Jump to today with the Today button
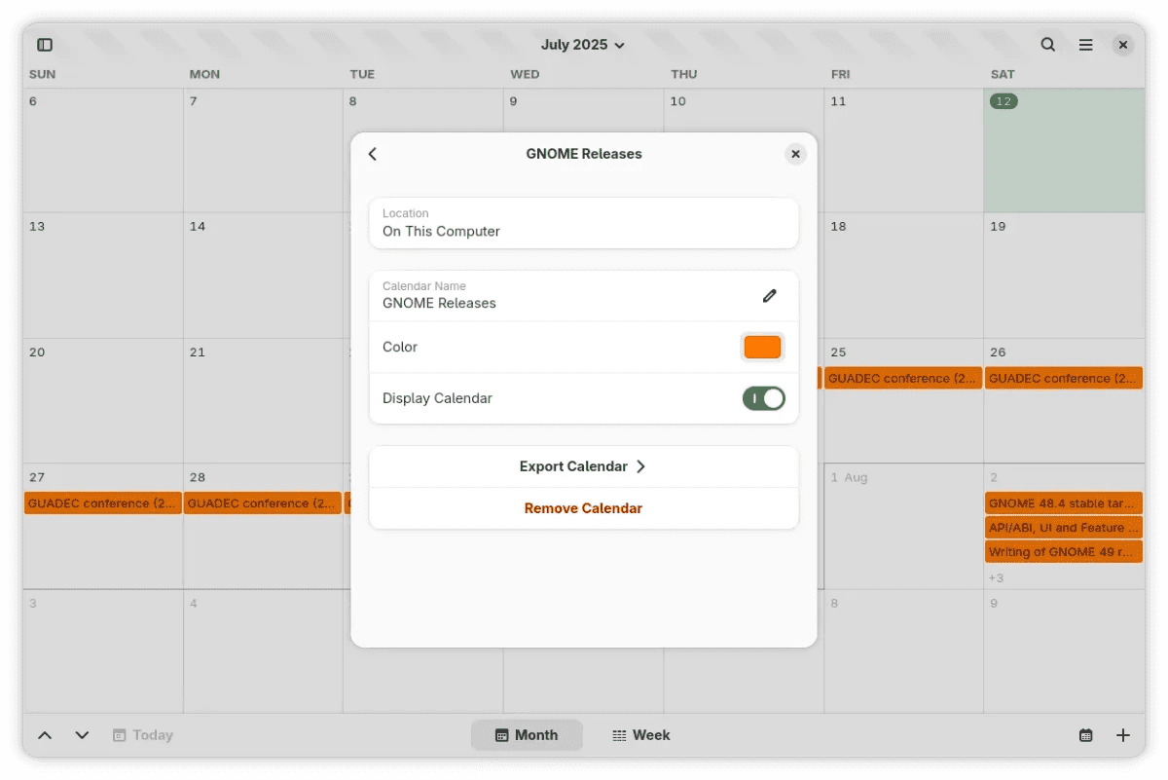1168x780 pixels. (x=142, y=735)
